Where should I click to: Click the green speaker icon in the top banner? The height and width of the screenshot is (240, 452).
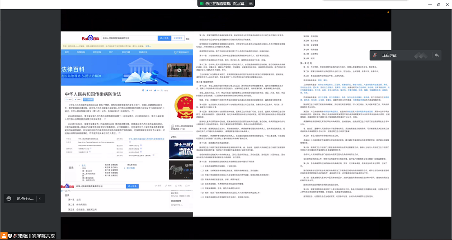pyautogui.click(x=201, y=4)
